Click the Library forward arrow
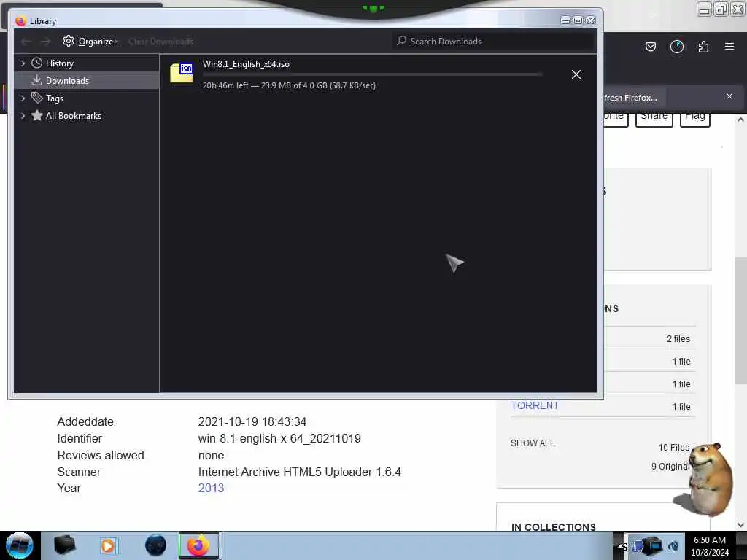This screenshot has height=560, width=747. (45, 42)
